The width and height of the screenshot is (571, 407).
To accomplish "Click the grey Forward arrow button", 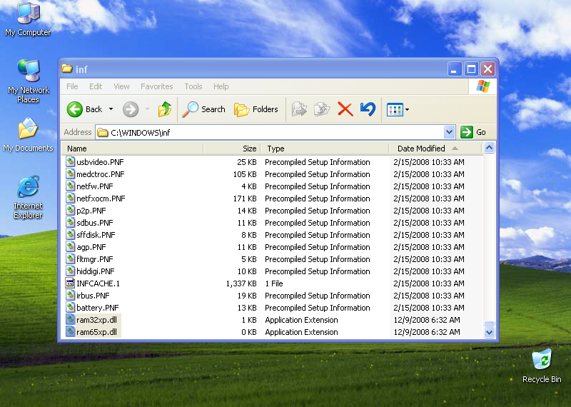I will tap(131, 109).
